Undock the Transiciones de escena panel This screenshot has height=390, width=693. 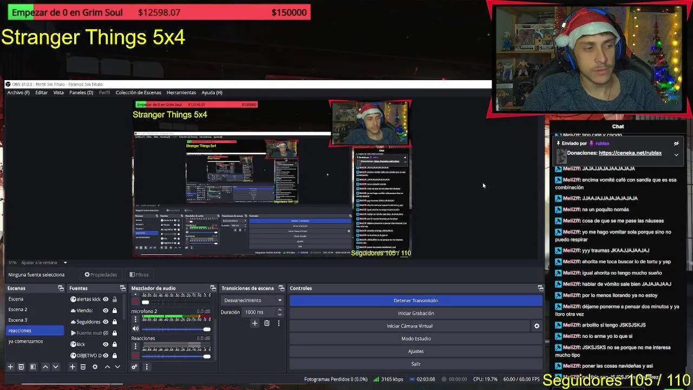click(x=281, y=288)
